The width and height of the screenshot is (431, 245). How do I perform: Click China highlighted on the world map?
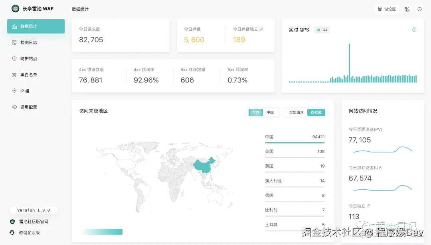pos(204,165)
